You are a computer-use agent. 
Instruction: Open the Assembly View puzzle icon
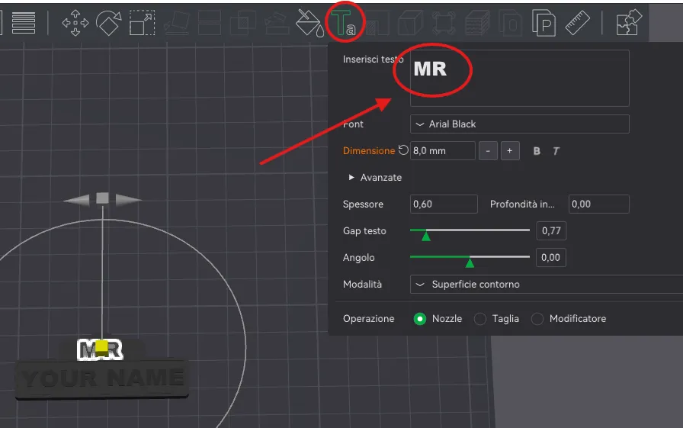pos(629,23)
